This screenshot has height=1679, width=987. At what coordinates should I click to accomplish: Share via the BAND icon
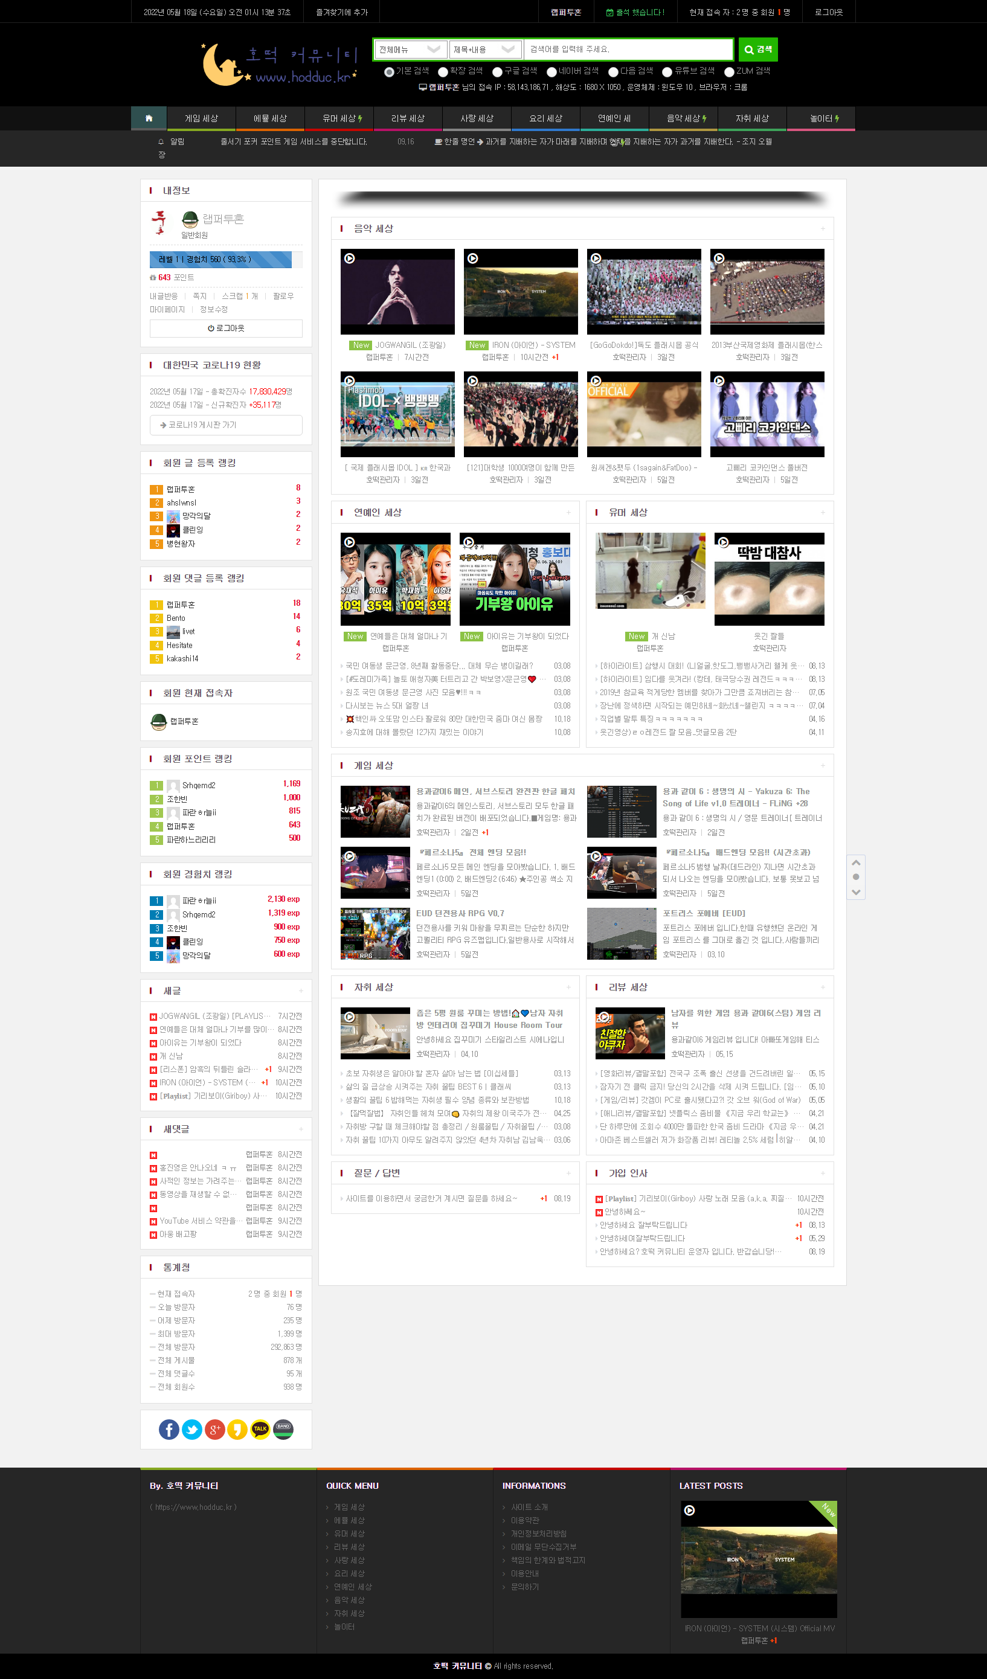[283, 1429]
